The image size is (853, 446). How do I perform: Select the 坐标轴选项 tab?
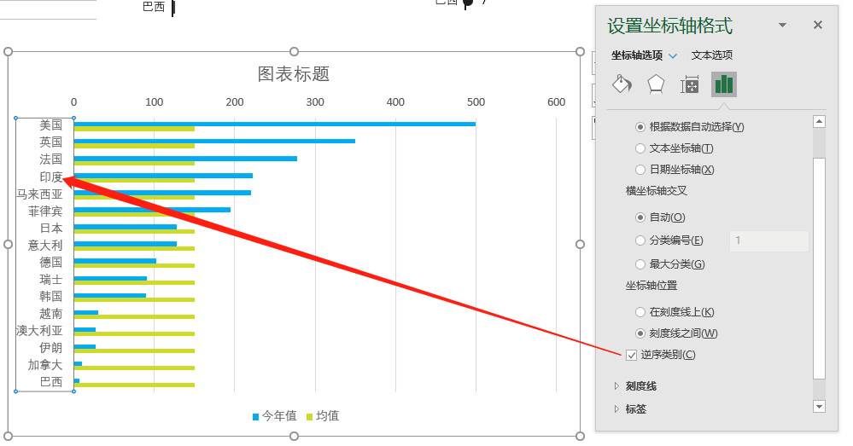pos(636,55)
